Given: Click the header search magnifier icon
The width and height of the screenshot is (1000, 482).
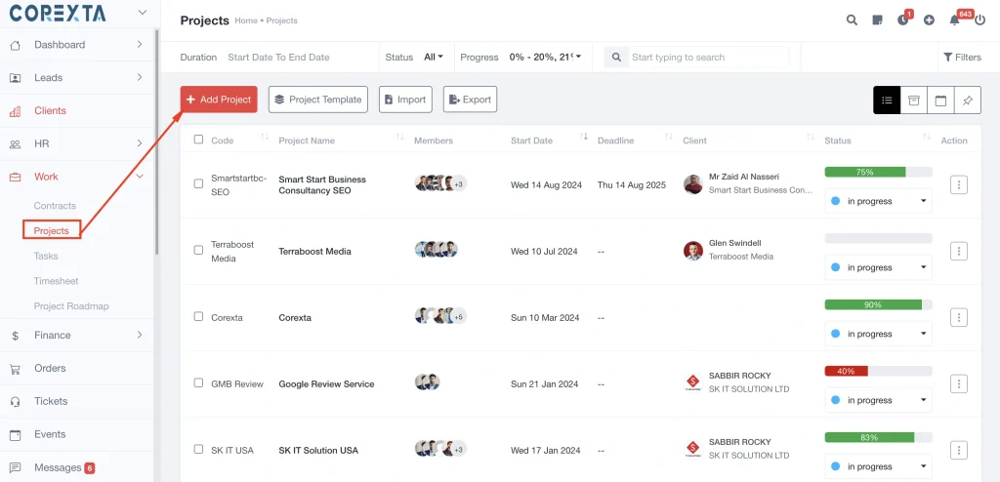Looking at the screenshot, I should (x=852, y=20).
